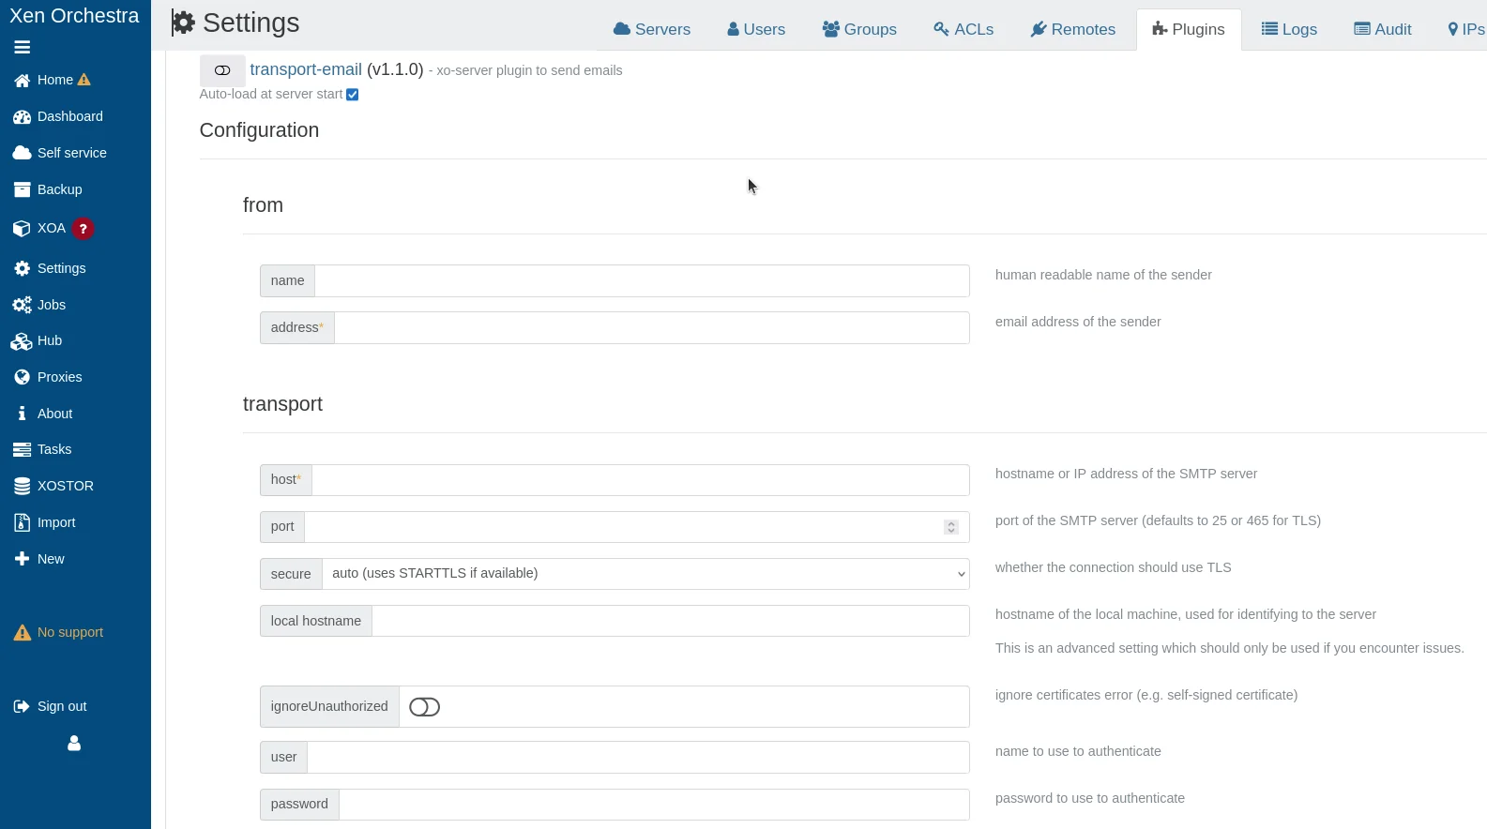This screenshot has height=829, width=1487.
Task: Open the secure TLS dropdown
Action: (x=645, y=574)
